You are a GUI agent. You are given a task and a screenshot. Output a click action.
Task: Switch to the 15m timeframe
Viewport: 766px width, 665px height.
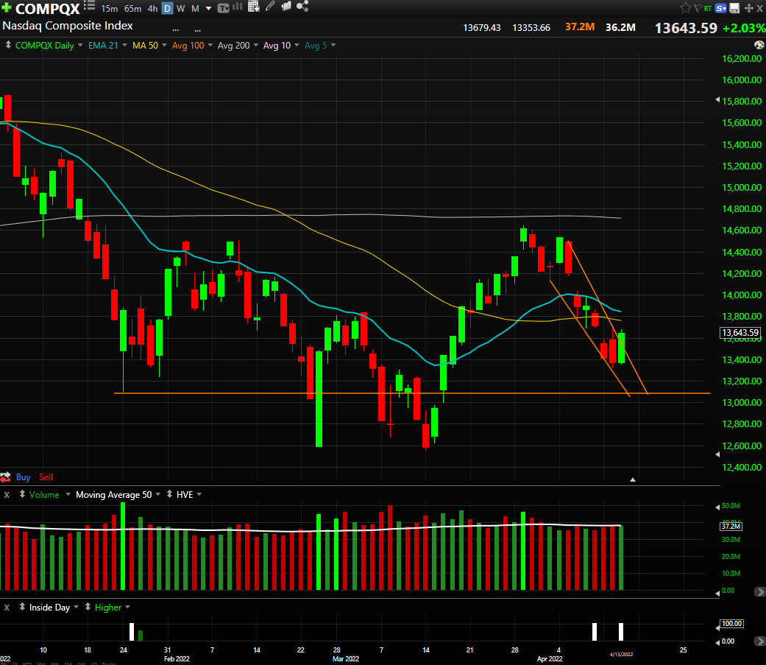point(110,9)
